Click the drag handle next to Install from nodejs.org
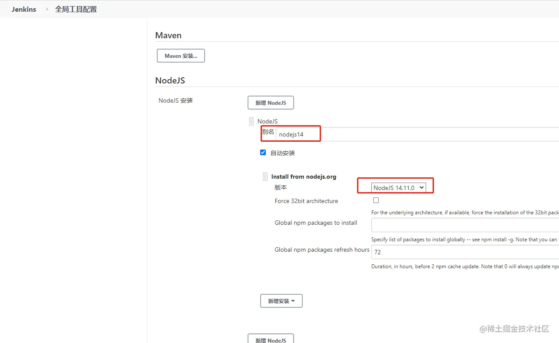The height and width of the screenshot is (343, 559). 265,176
